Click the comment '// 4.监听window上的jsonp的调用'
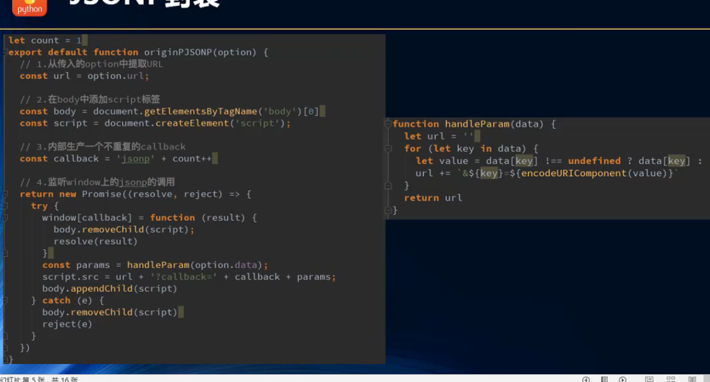 tap(97, 182)
